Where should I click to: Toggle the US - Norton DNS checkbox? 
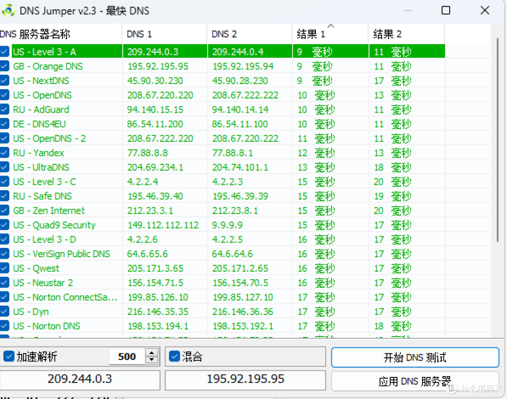point(4,326)
